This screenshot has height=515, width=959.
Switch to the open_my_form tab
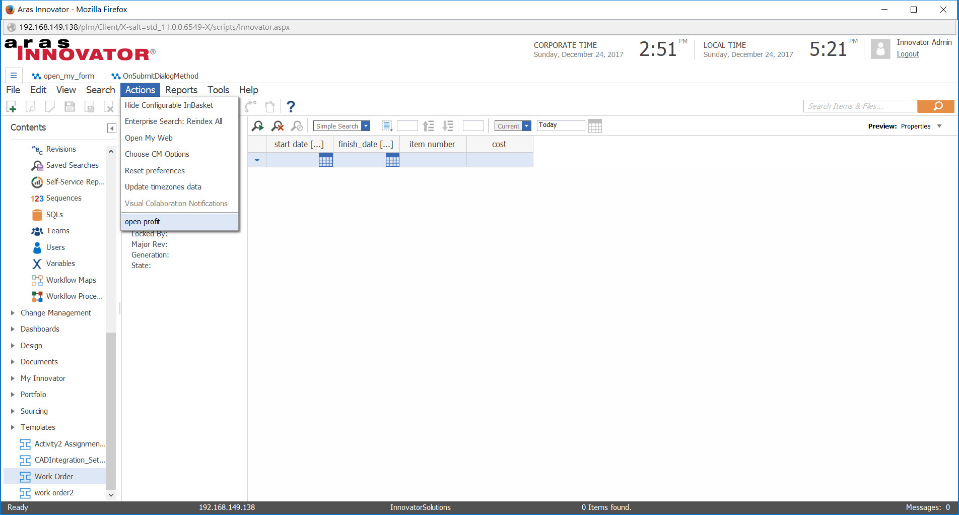[x=63, y=76]
